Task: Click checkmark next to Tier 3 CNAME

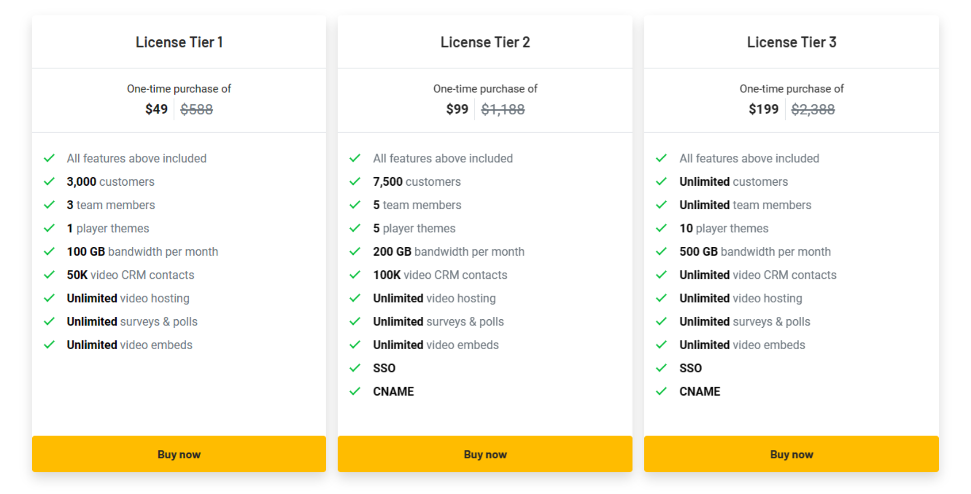Action: pyautogui.click(x=661, y=391)
